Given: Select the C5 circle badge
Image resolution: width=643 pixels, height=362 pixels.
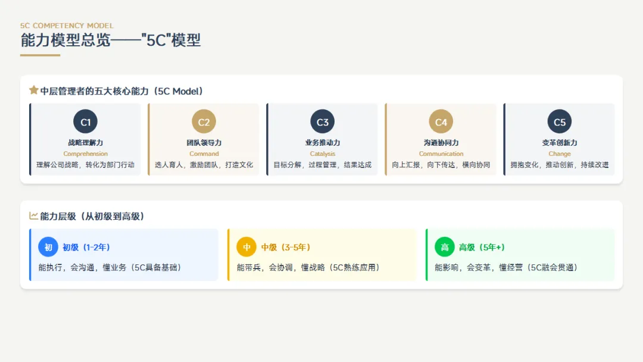Looking at the screenshot, I should coord(559,122).
